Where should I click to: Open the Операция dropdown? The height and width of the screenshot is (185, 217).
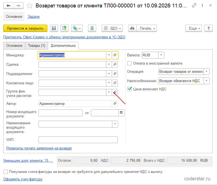point(207,71)
